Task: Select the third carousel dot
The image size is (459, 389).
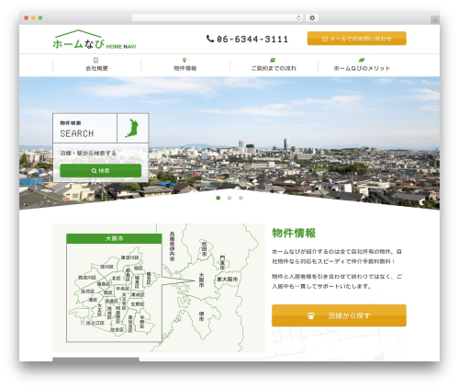Action: tap(241, 198)
